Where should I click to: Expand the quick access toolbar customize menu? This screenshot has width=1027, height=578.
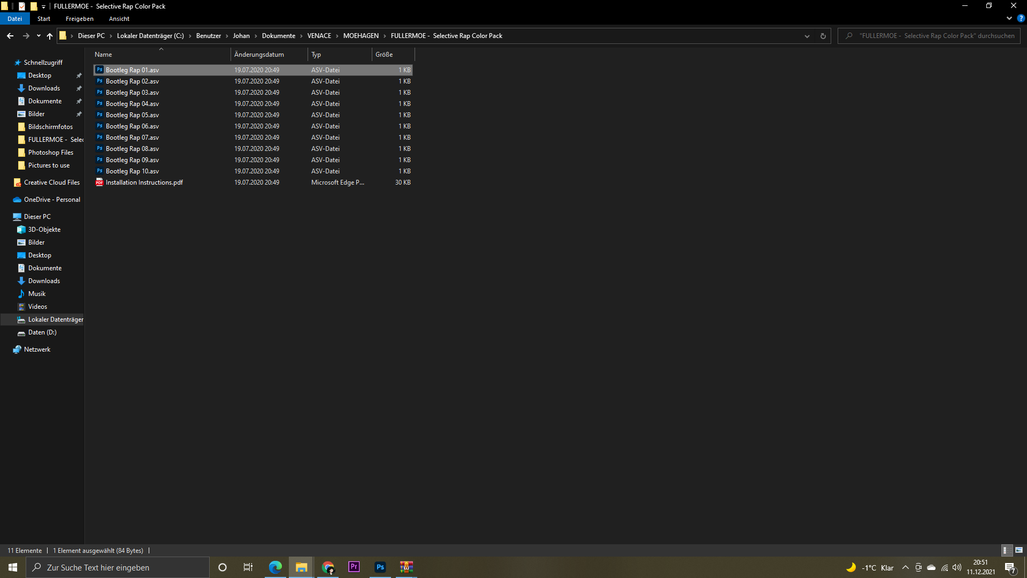(x=43, y=6)
